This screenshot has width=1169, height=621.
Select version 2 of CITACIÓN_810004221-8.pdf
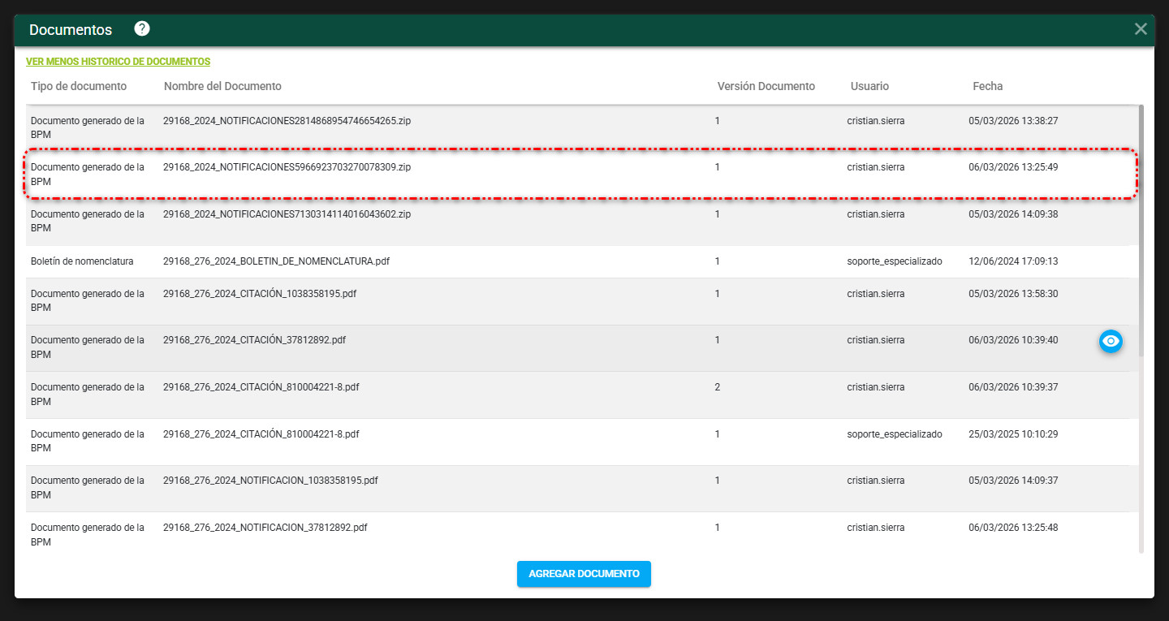261,387
